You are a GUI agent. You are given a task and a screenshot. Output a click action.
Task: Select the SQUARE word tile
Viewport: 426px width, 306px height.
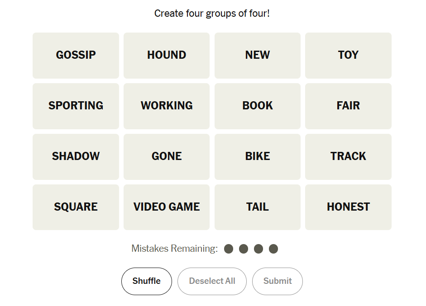[x=76, y=207]
